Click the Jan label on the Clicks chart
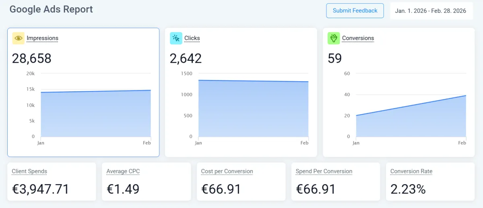This screenshot has height=208, width=483. 198,143
